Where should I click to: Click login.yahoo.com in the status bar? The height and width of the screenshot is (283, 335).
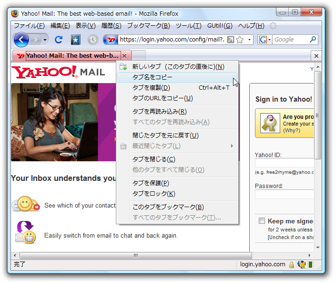tap(263, 264)
